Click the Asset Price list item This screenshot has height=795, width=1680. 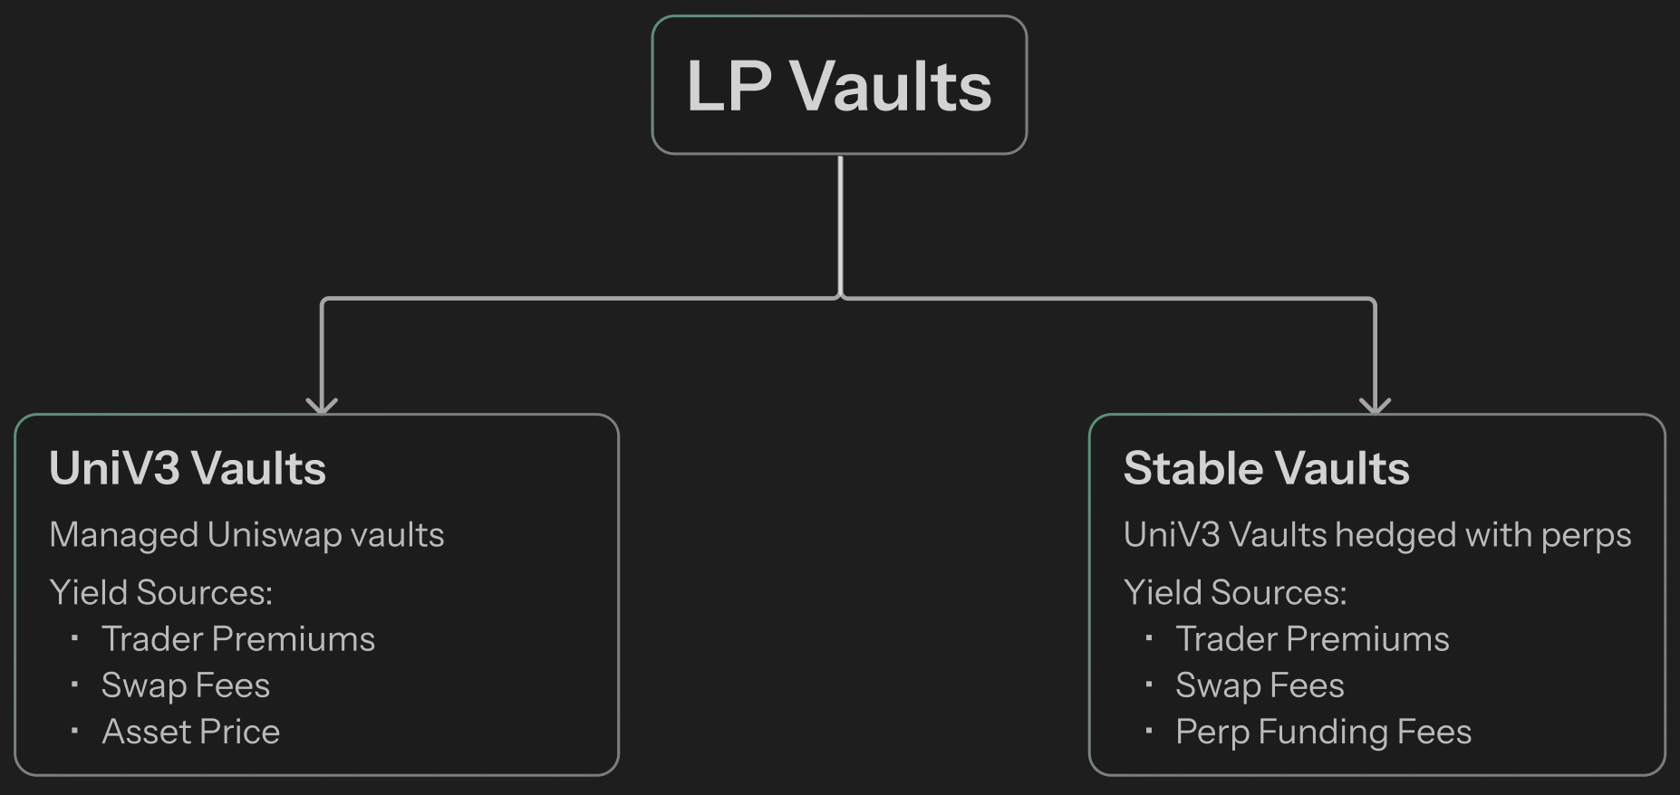[191, 732]
